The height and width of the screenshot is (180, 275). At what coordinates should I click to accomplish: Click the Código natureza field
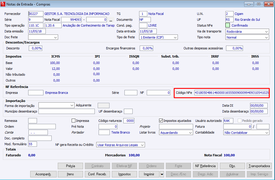point(129,121)
